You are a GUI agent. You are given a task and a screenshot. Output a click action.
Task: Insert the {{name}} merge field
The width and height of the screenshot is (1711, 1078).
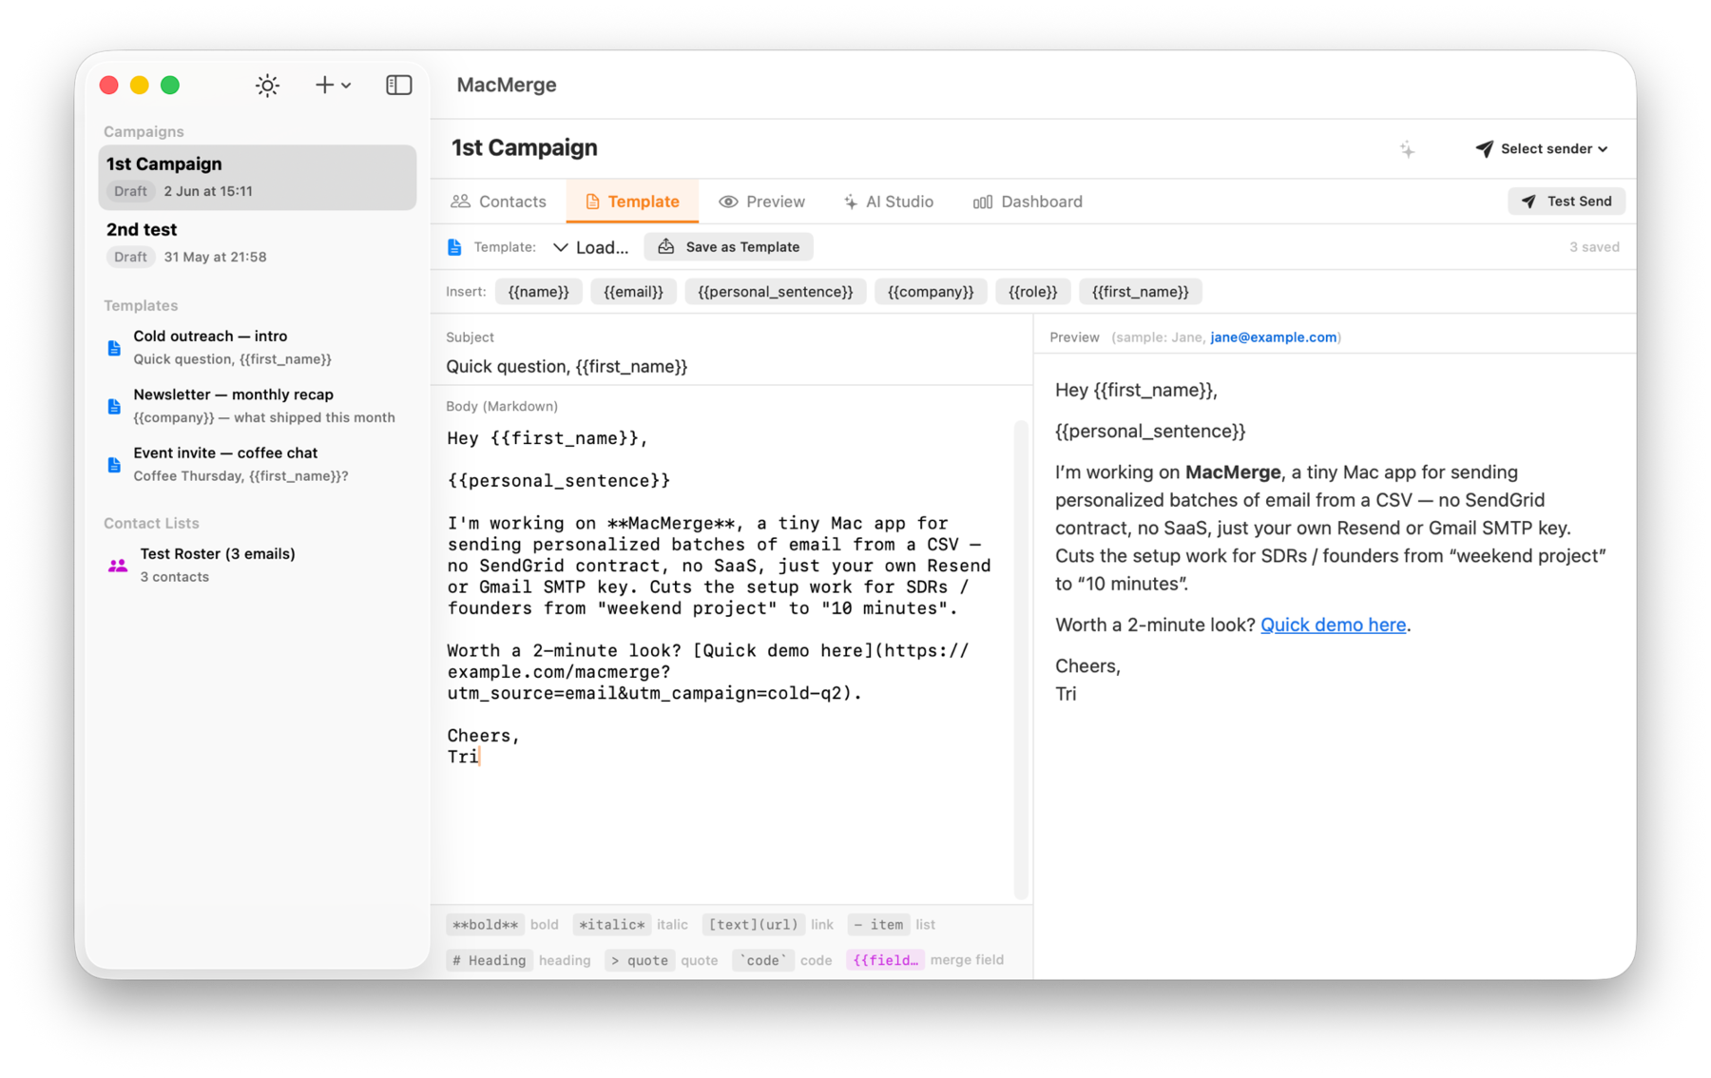[538, 292]
